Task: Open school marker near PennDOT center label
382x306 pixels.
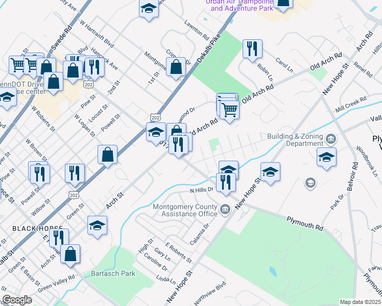Action: 7,97
